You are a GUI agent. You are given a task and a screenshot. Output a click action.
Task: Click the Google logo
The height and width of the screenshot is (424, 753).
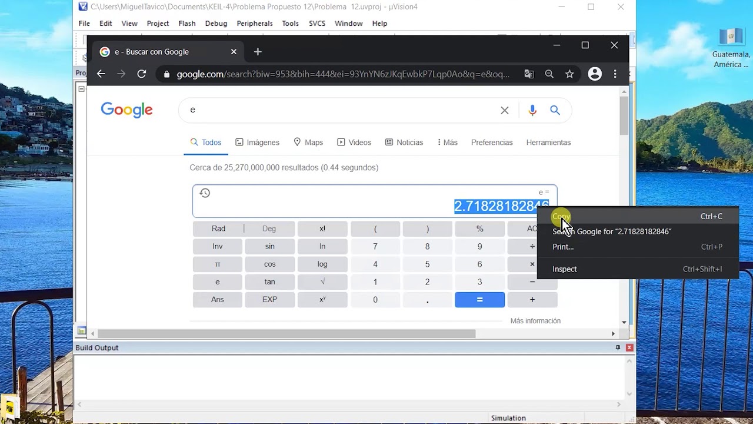(x=126, y=110)
